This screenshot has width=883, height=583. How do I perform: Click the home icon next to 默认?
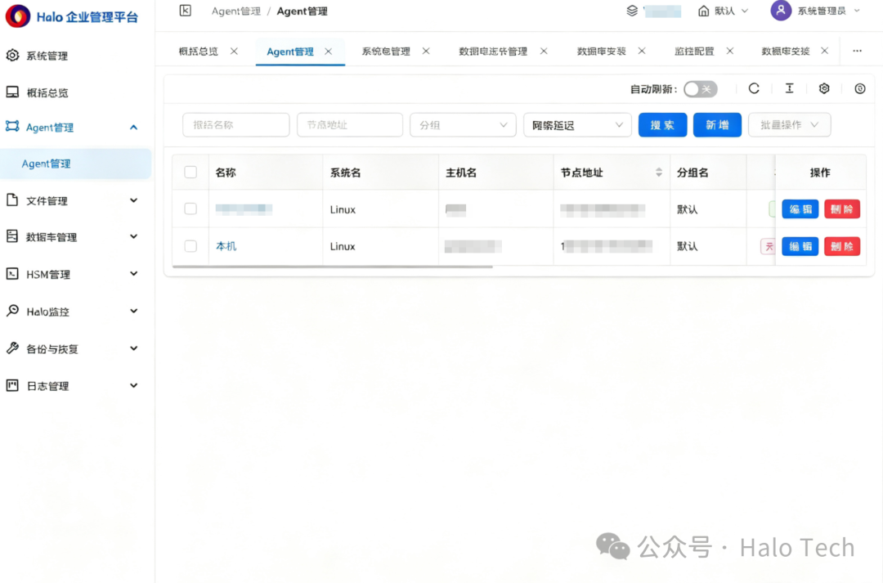703,11
